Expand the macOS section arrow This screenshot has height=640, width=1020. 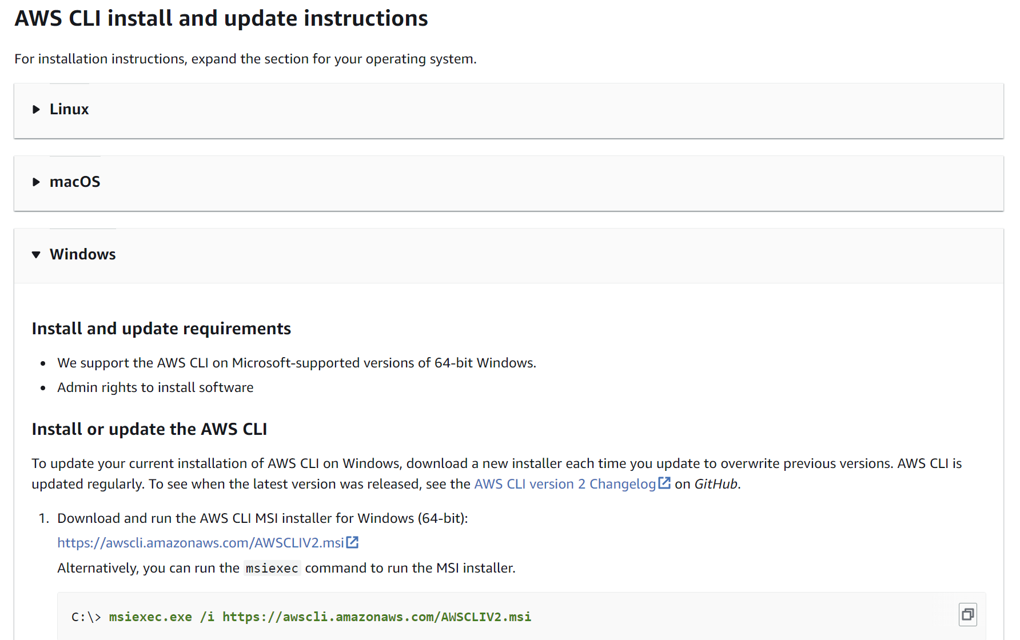pos(36,182)
